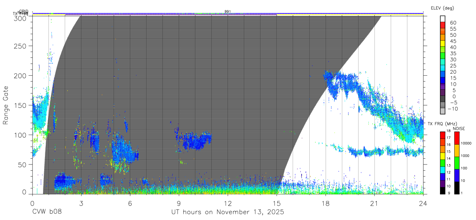Click the "CPID" label at top left
The height and width of the screenshot is (220, 476).
point(24,11)
